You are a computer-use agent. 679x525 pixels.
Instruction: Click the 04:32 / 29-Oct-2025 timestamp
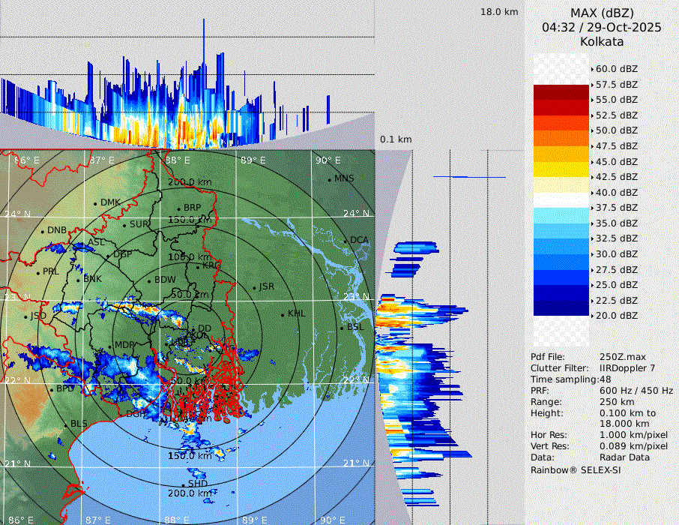602,27
